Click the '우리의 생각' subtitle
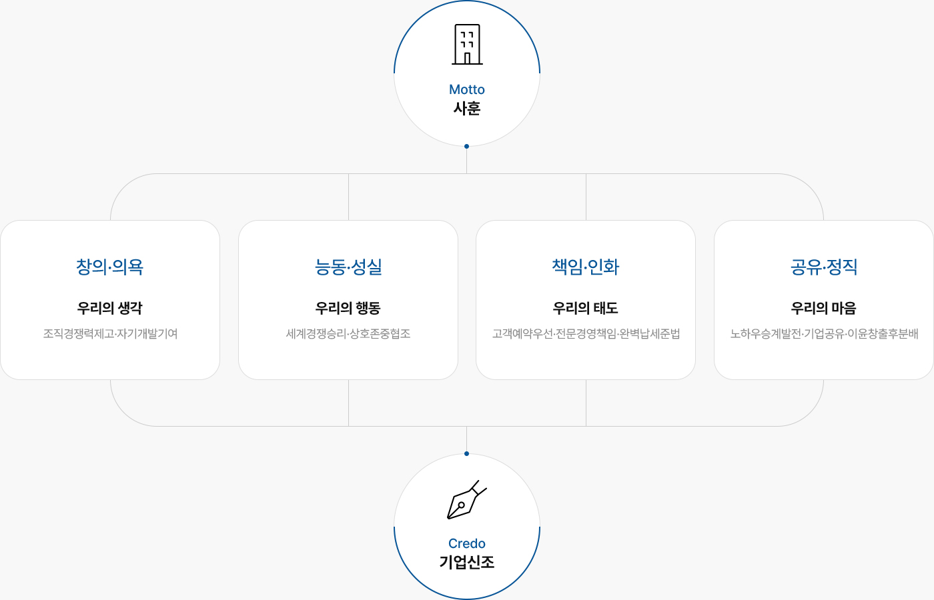 point(110,308)
